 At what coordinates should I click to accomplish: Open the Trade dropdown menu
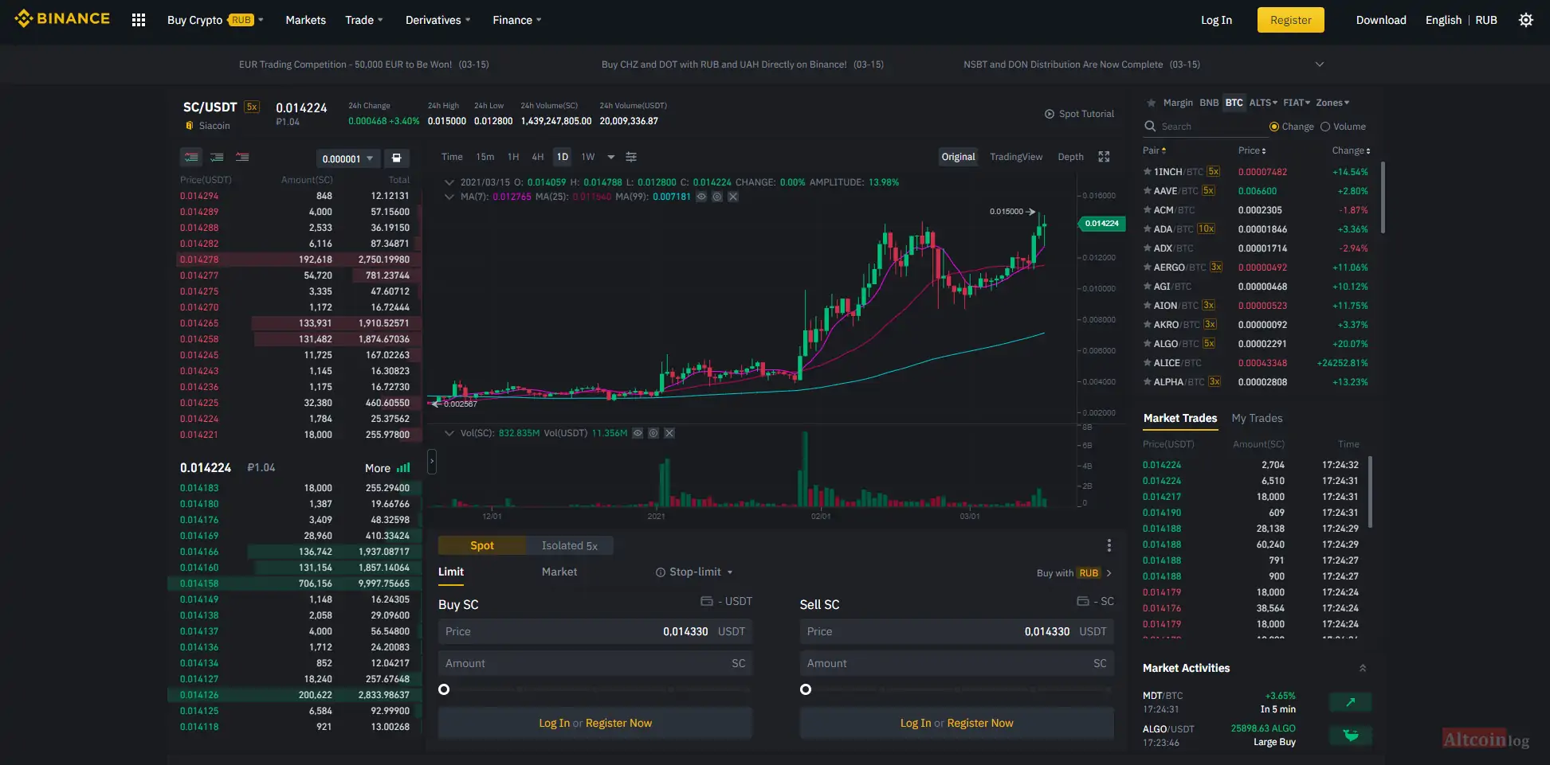pyautogui.click(x=364, y=20)
